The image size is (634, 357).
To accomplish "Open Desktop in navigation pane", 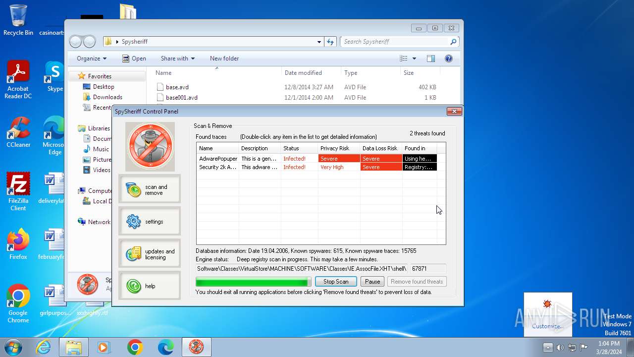I will point(104,87).
